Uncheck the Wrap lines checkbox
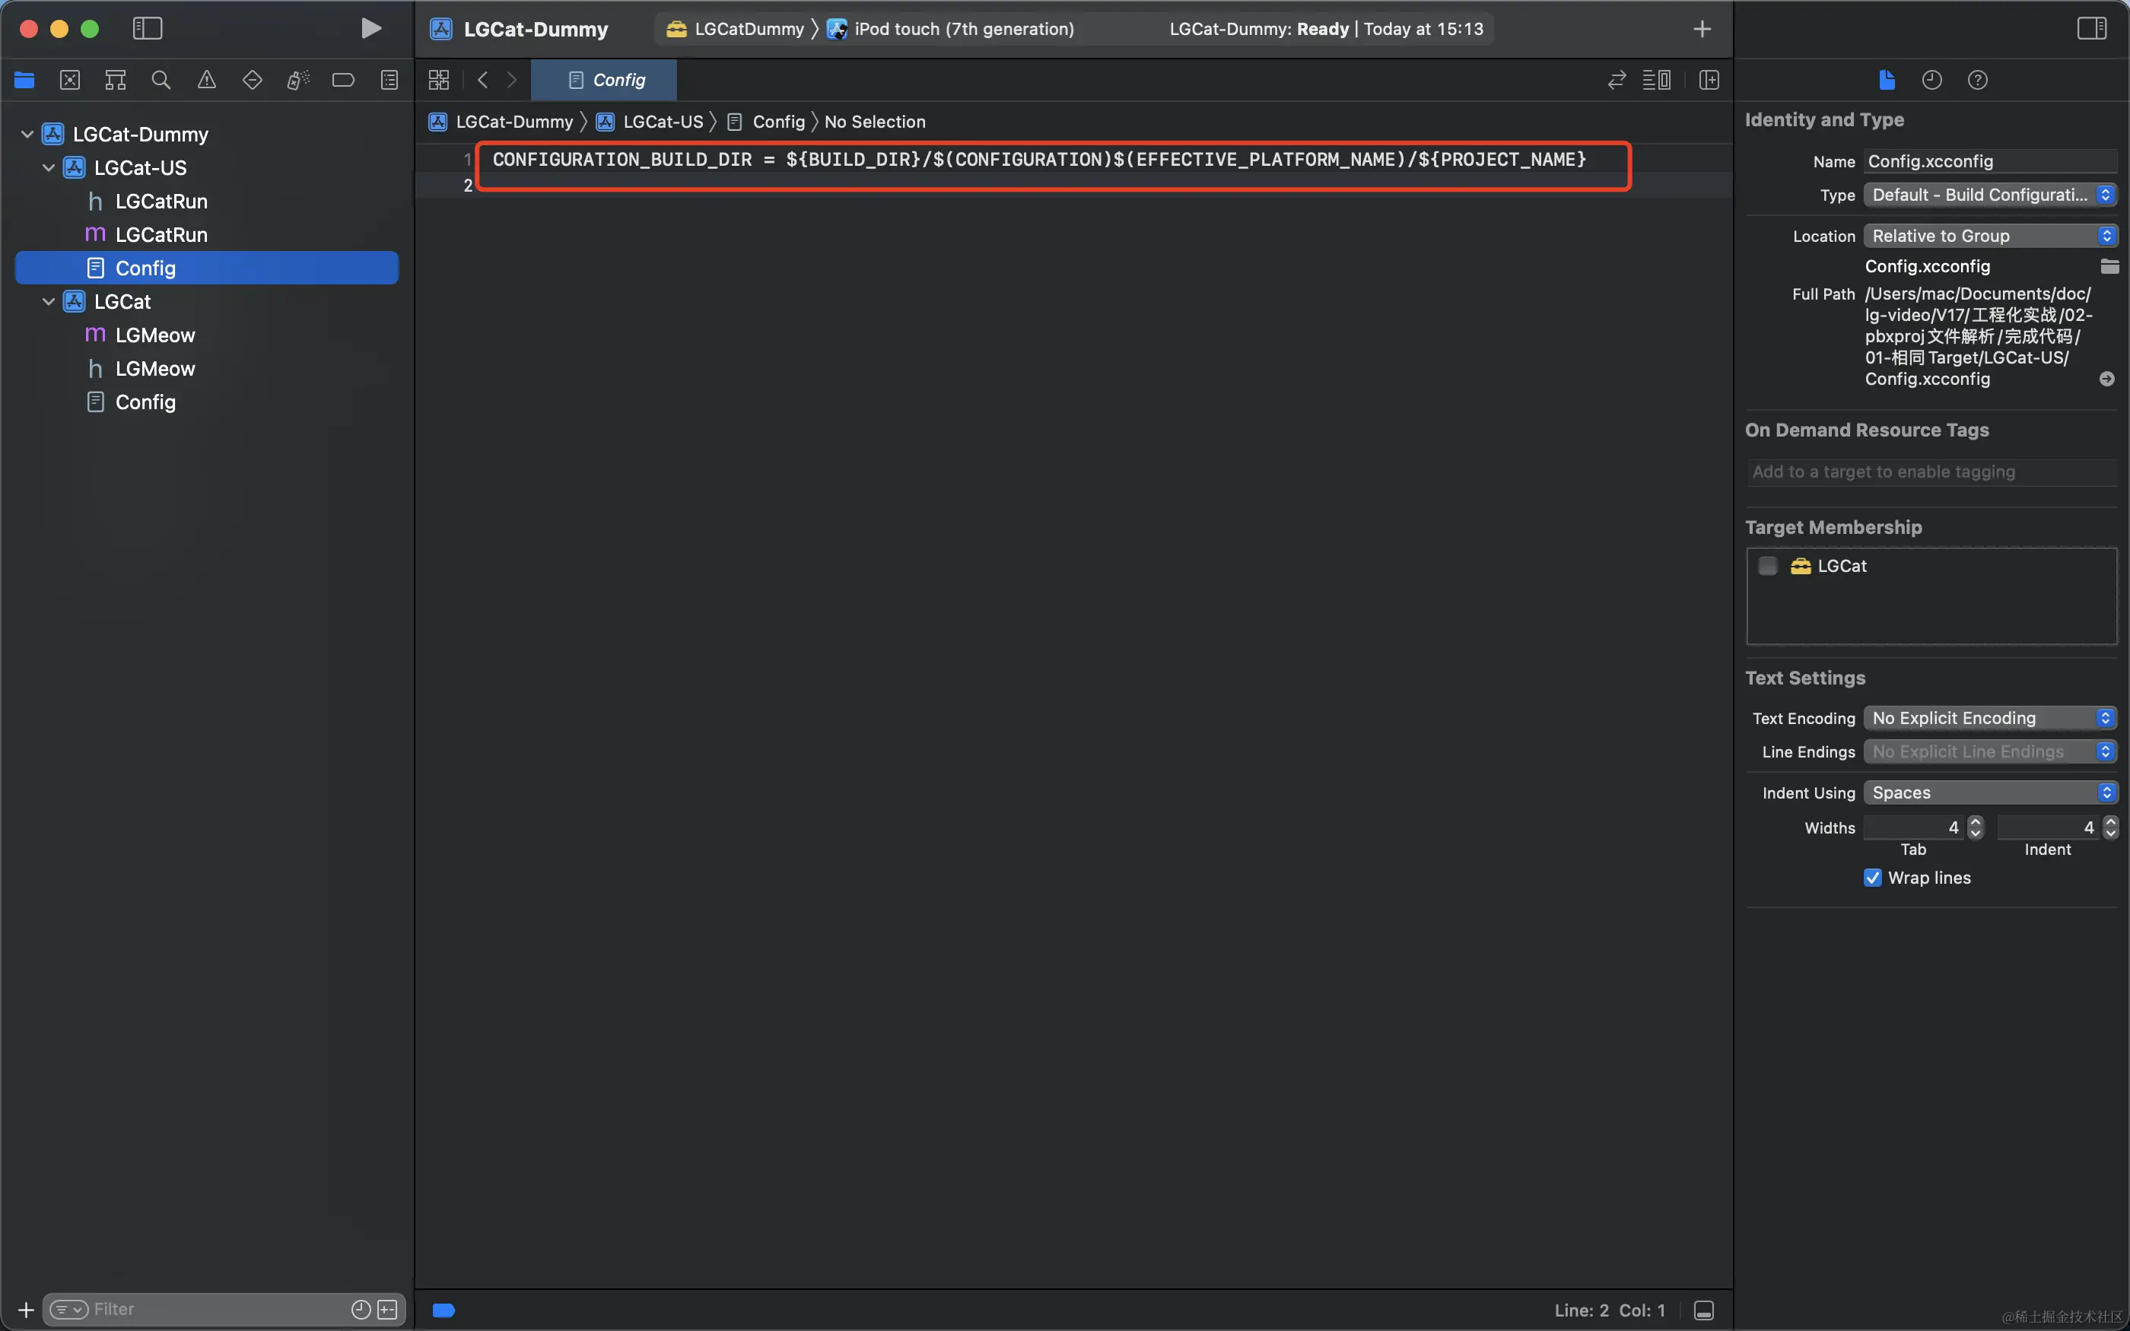This screenshot has height=1331, width=2130. [x=1873, y=878]
